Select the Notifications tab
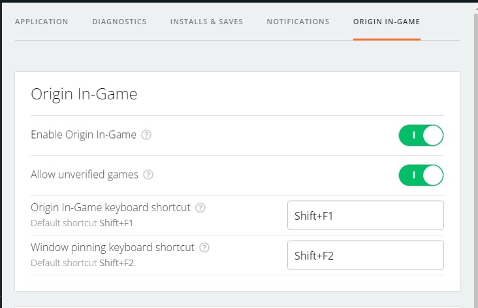The height and width of the screenshot is (308, 478). 298,22
